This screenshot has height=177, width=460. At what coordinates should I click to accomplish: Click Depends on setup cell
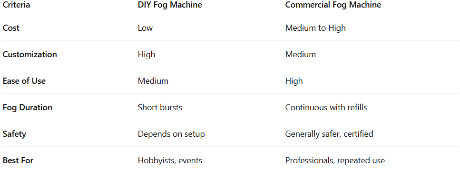[x=171, y=134]
